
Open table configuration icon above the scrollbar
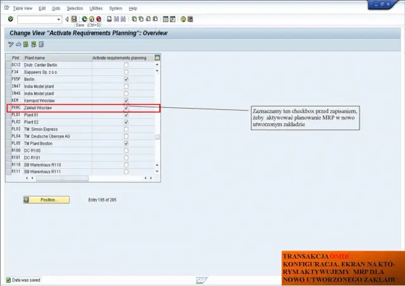158,57
